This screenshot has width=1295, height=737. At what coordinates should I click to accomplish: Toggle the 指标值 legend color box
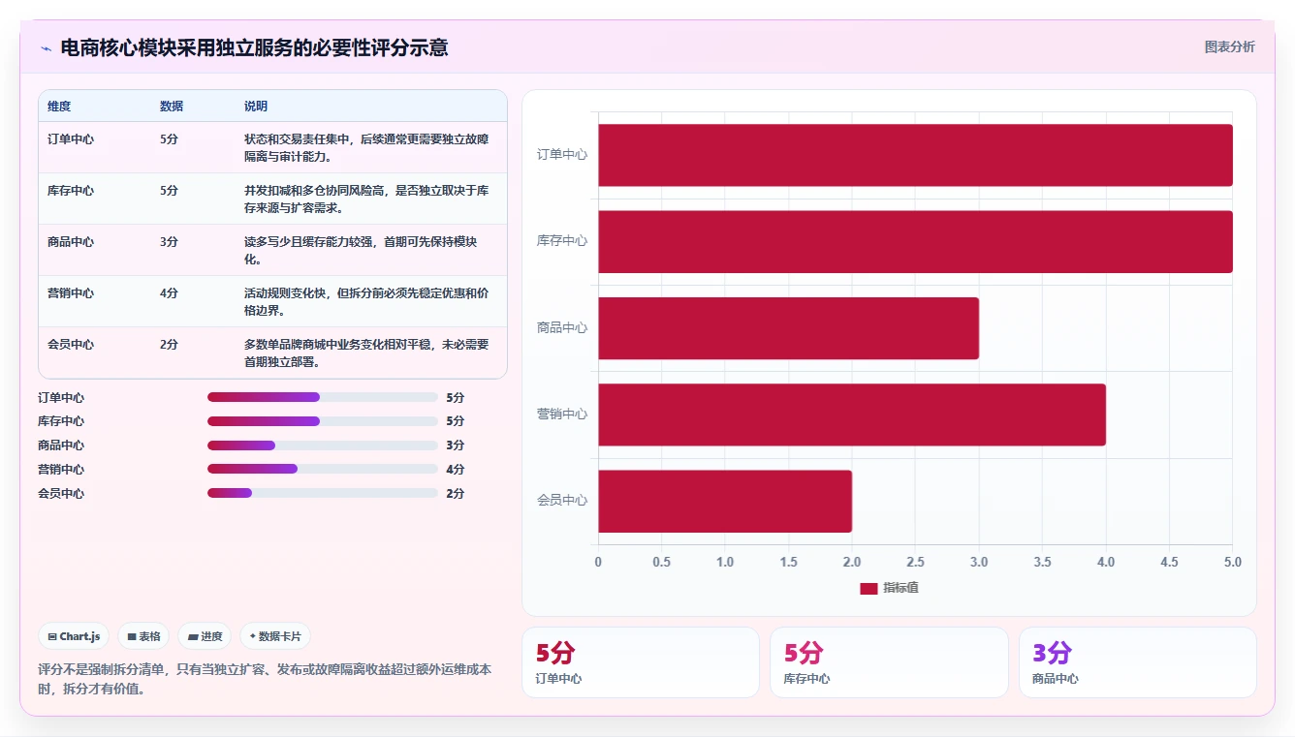point(869,588)
